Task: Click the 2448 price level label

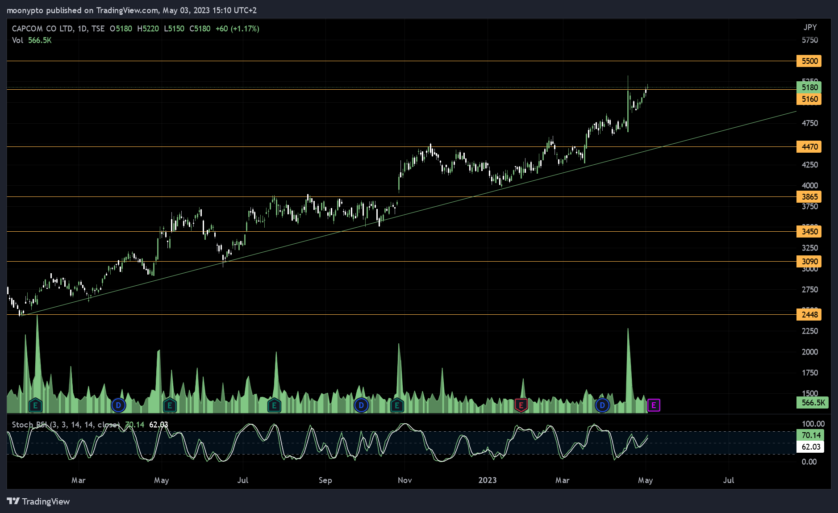Action: coord(809,314)
